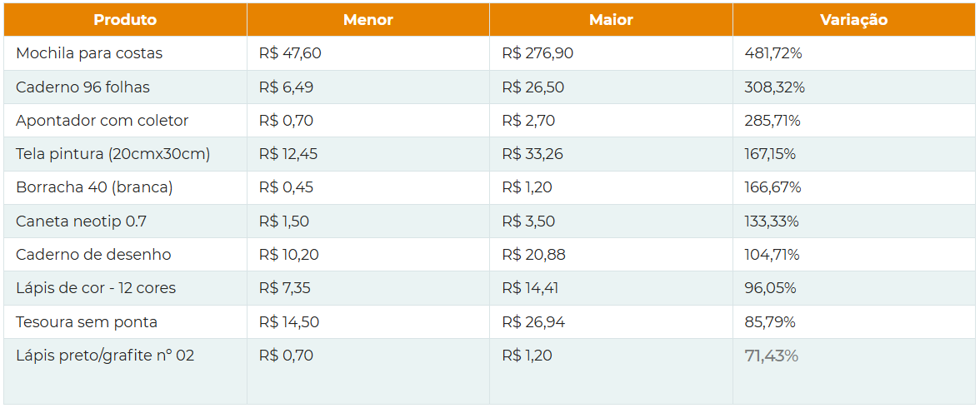This screenshot has height=408, width=980.
Task: Click the Lápis preto/grafite nº 02 cell
Action: point(105,356)
